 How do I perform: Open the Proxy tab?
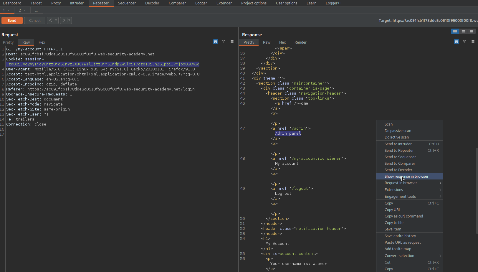(x=56, y=3)
